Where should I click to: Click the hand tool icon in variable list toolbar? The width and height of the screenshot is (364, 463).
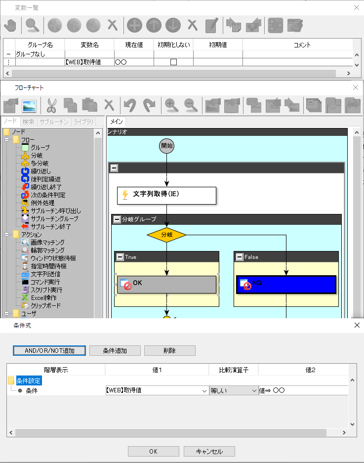pyautogui.click(x=10, y=25)
